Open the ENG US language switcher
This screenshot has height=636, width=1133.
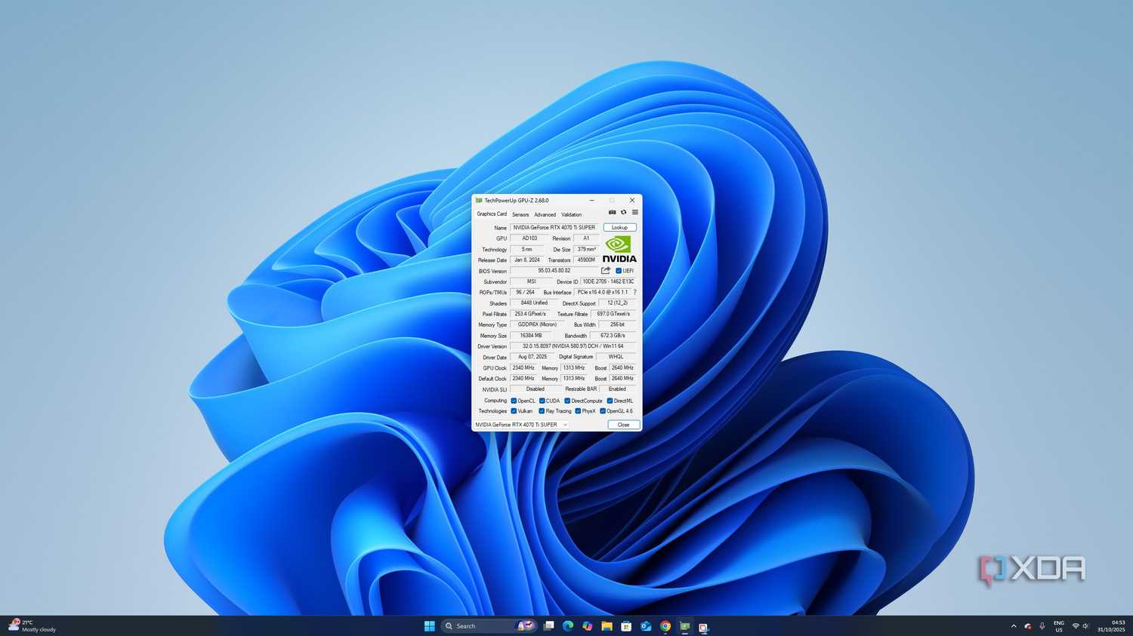pyautogui.click(x=1059, y=626)
